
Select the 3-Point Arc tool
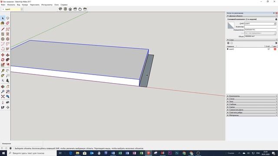3,49
